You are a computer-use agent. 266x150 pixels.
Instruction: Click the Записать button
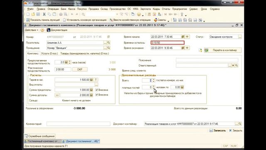coord(218,130)
